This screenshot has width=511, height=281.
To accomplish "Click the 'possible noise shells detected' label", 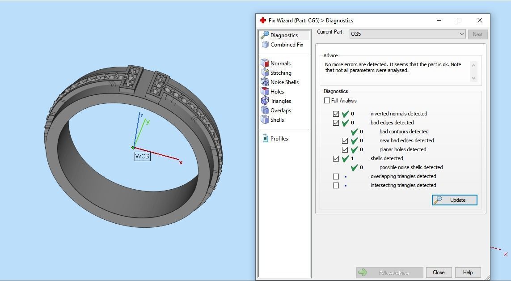I will click(x=411, y=167).
